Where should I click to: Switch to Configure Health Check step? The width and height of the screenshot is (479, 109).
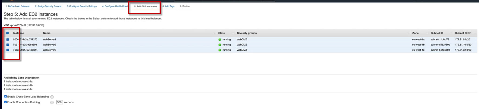click(115, 6)
